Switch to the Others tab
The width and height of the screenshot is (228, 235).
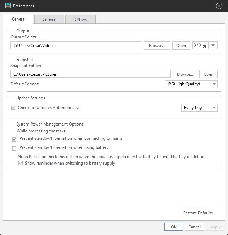[81, 19]
